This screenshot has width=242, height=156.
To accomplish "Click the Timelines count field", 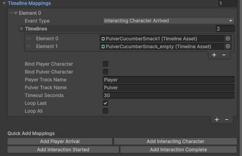I will click(x=225, y=29).
